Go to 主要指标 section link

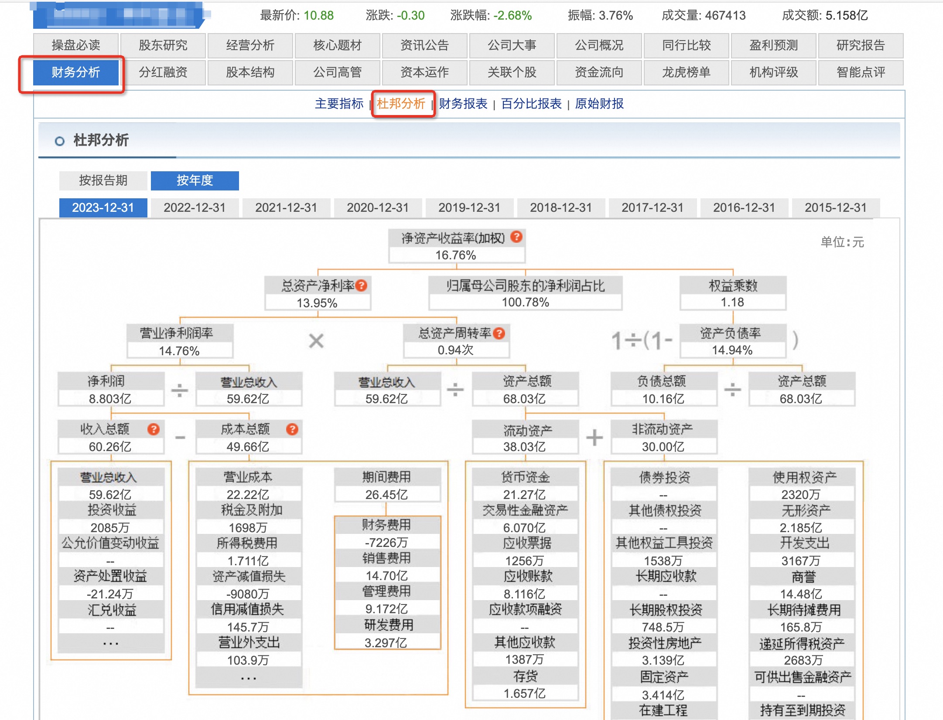tap(339, 104)
